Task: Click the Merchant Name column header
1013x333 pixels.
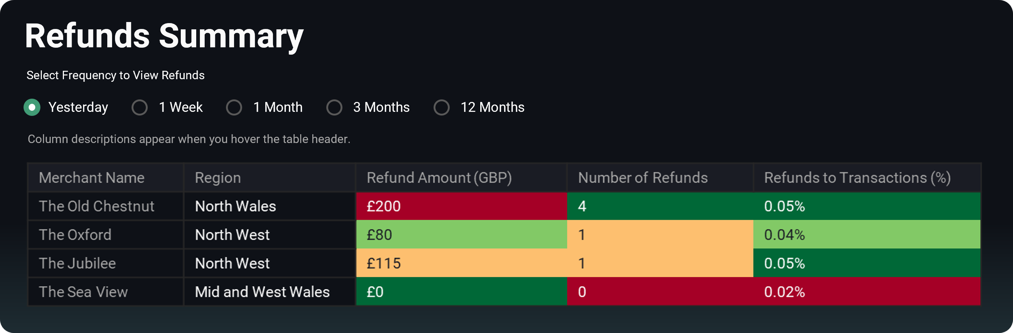Action: (x=91, y=178)
